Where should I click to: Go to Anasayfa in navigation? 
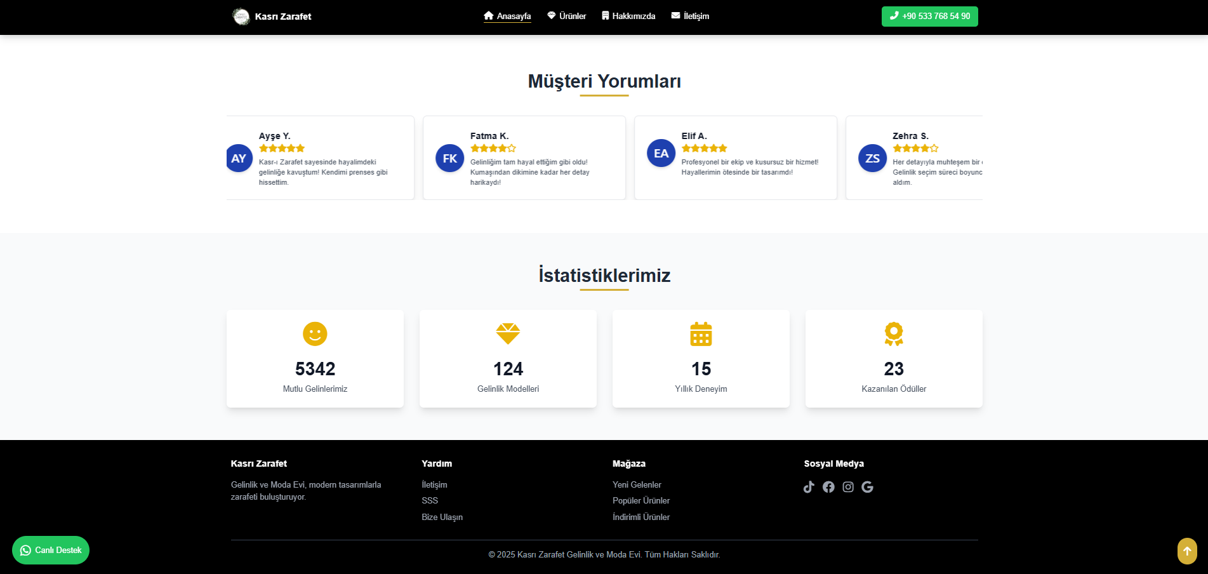pos(507,16)
